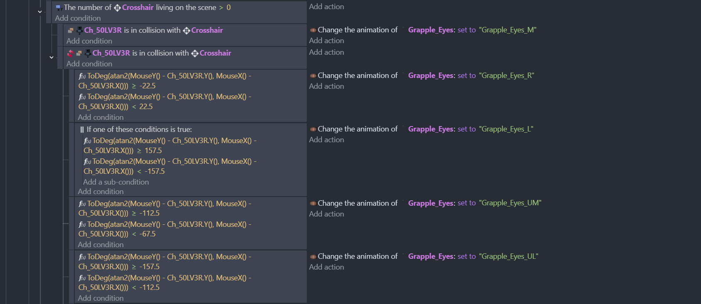Click 'Add condition' below the < 22.5 expression
This screenshot has width=701, height=304.
click(101, 117)
